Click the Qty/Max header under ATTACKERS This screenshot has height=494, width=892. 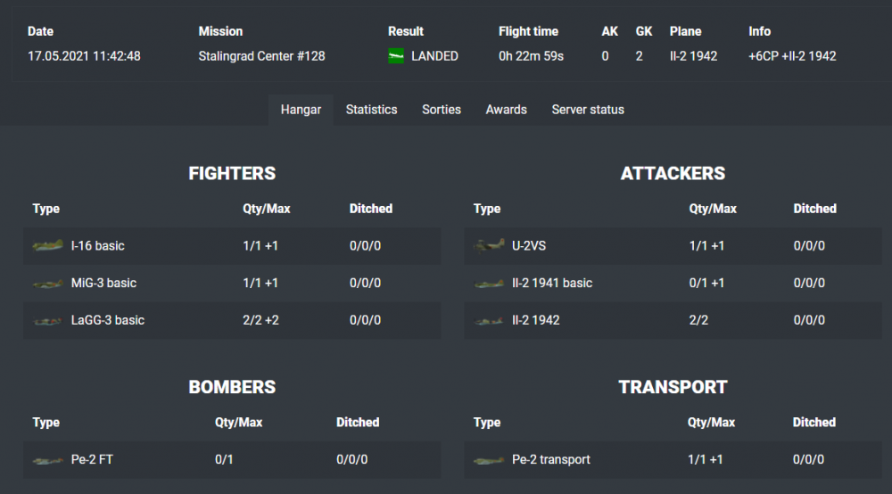point(713,209)
